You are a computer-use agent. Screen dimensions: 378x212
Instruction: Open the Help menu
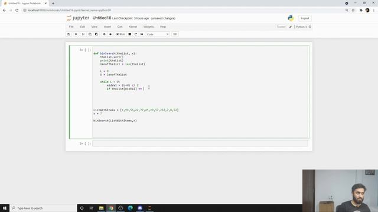163,26
